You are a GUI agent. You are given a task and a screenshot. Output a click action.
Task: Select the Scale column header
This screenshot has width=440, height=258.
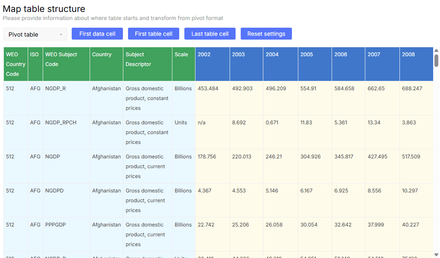pyautogui.click(x=184, y=64)
